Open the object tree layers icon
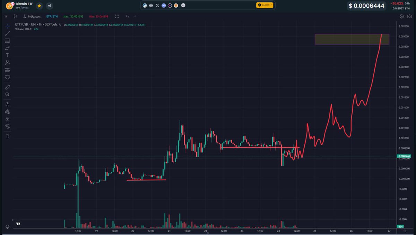Viewport: 416px width, 235px height. (x=7, y=226)
